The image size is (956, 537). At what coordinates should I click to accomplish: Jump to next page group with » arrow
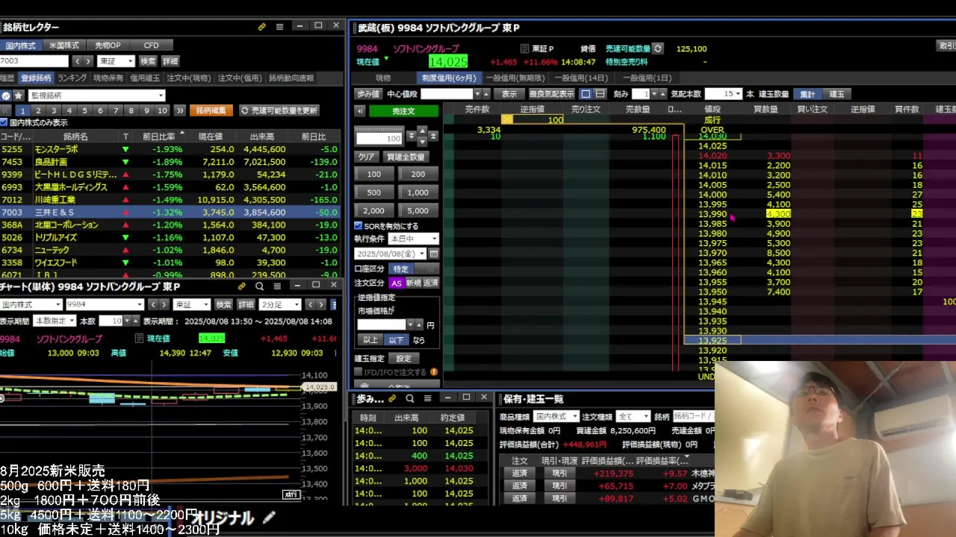click(179, 110)
